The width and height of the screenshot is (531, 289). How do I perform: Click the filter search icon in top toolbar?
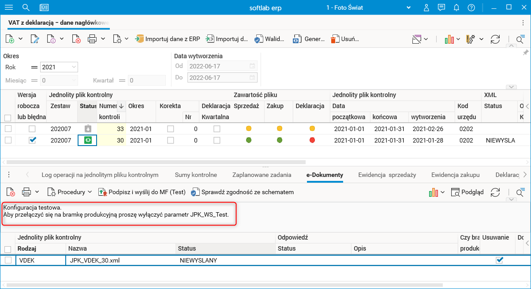(x=520, y=39)
